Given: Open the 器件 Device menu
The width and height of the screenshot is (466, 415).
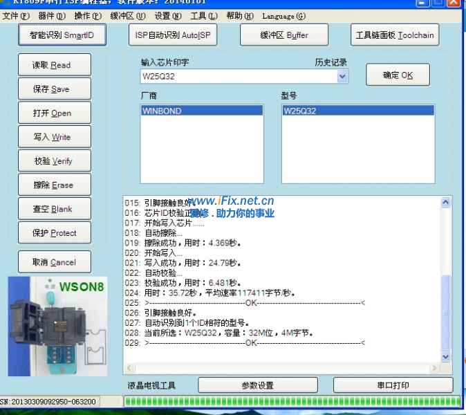Looking at the screenshot, I should tap(52, 16).
